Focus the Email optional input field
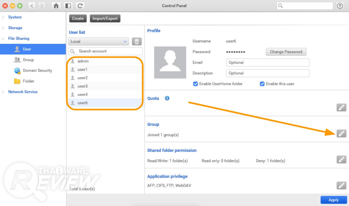The image size is (349, 206). (268, 63)
